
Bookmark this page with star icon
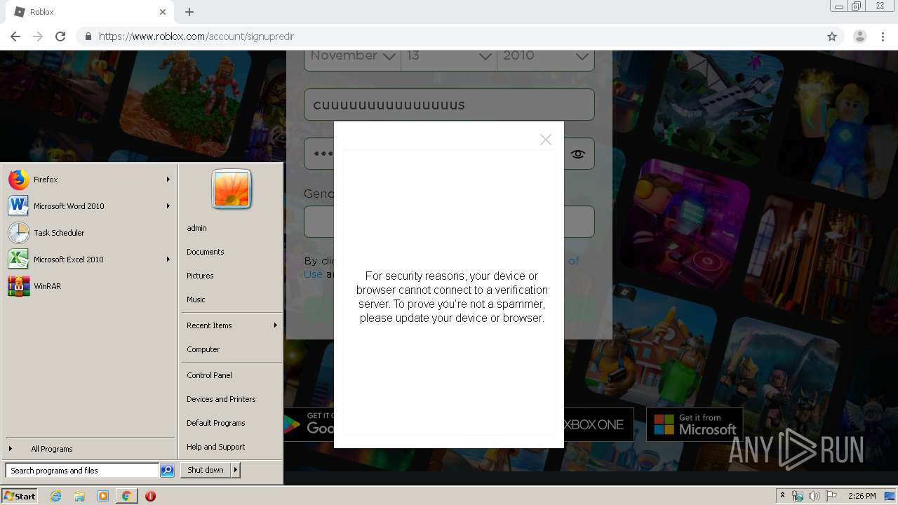click(832, 36)
